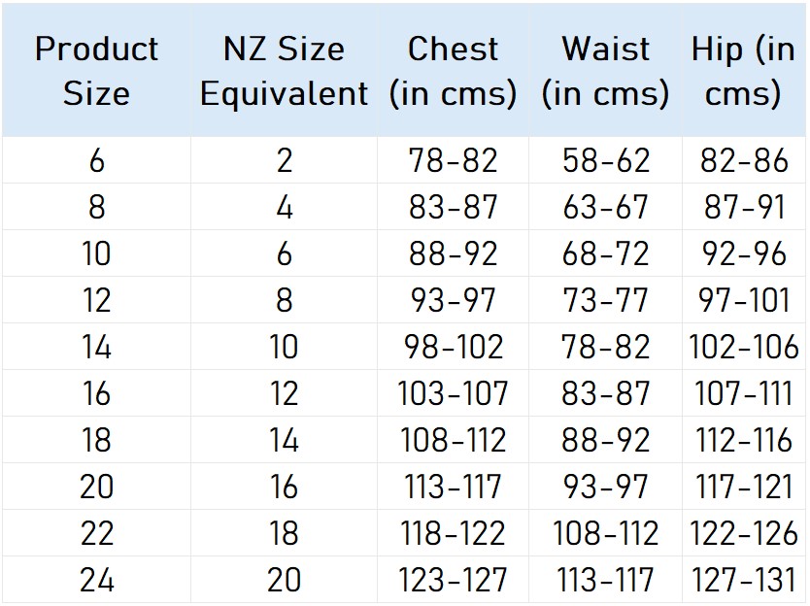
Task: Click chest value 78-82
Action: [x=453, y=160]
